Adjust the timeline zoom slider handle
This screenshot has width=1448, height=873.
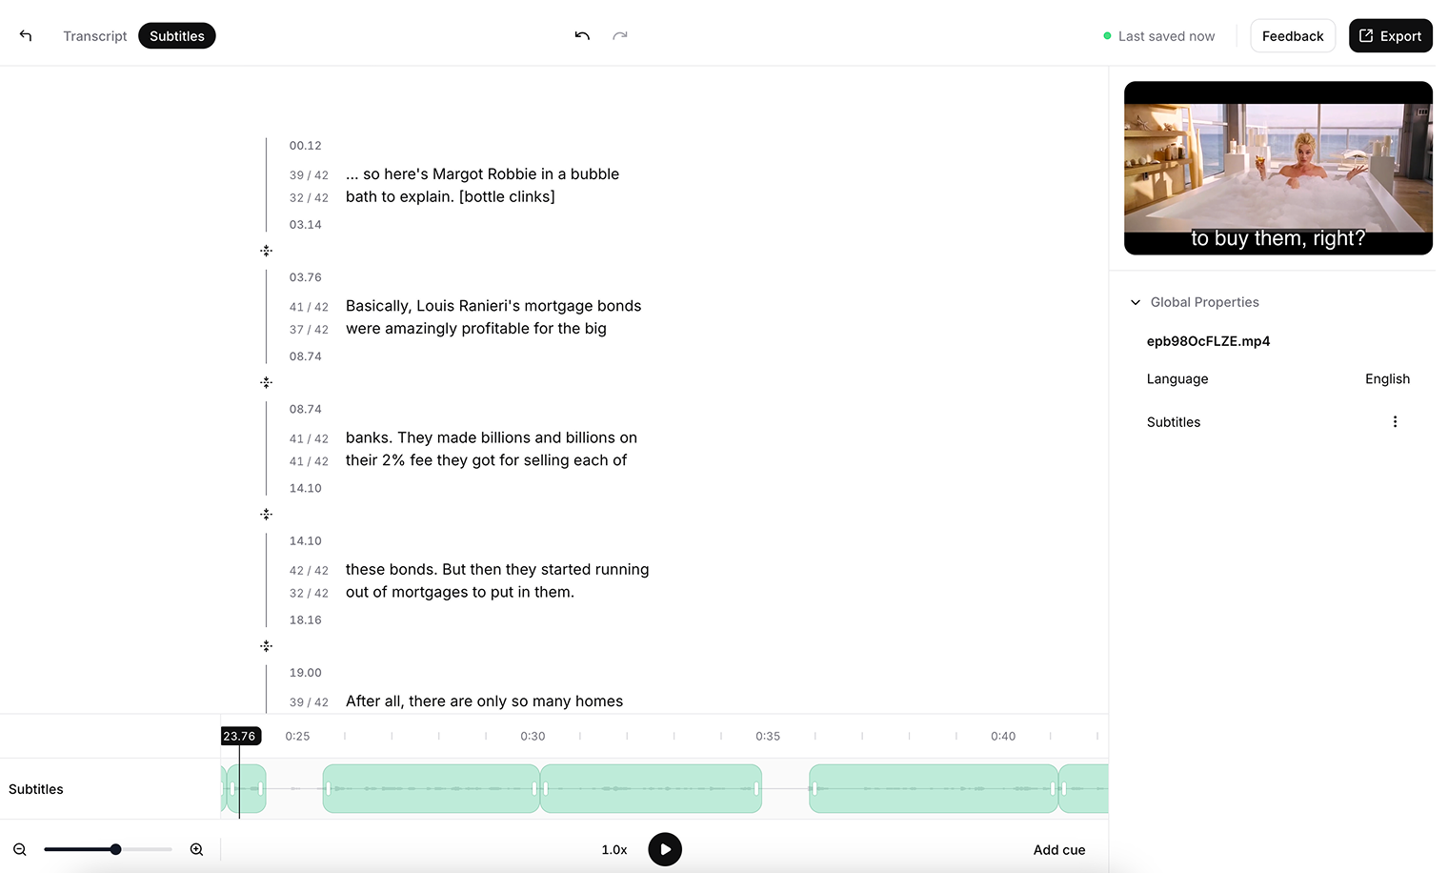[115, 849]
